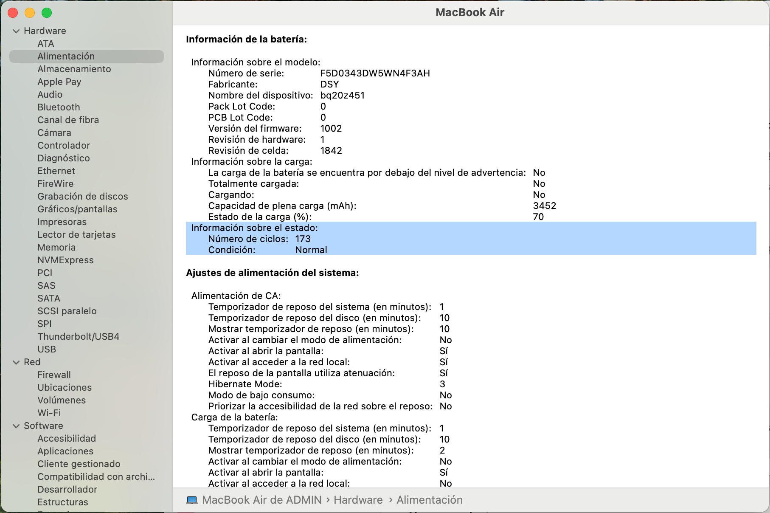Select Bluetooth in the sidebar
The height and width of the screenshot is (513, 770).
[59, 107]
